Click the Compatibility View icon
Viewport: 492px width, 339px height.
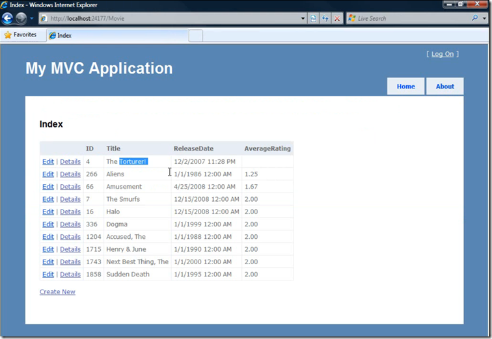pyautogui.click(x=313, y=18)
